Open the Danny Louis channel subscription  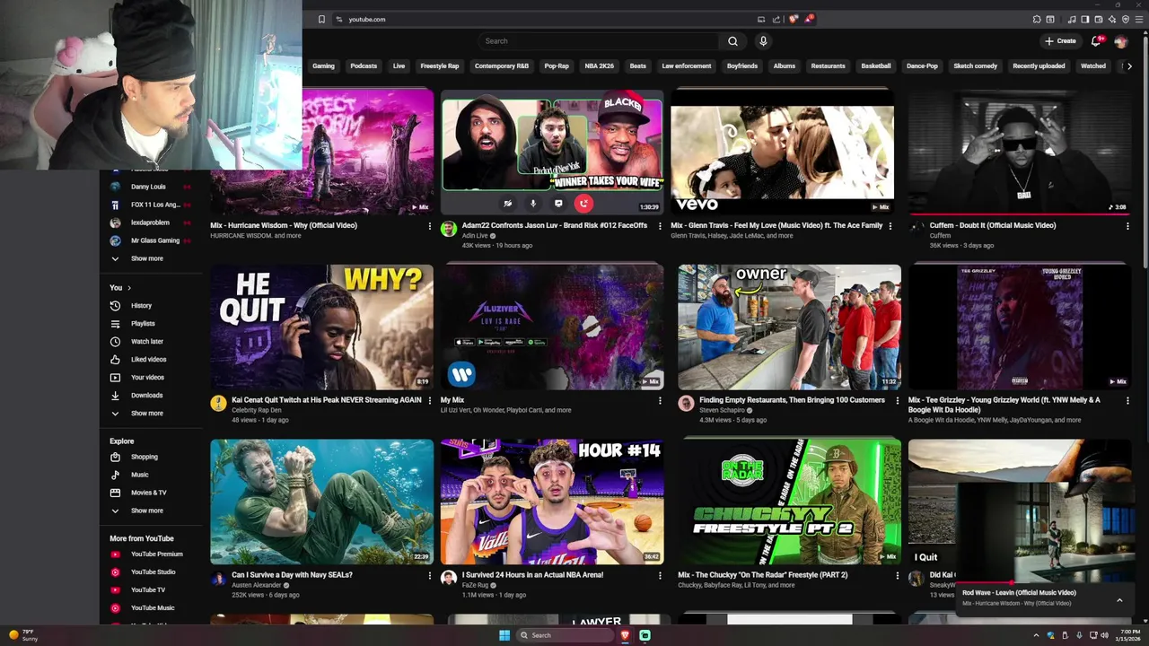tap(149, 187)
